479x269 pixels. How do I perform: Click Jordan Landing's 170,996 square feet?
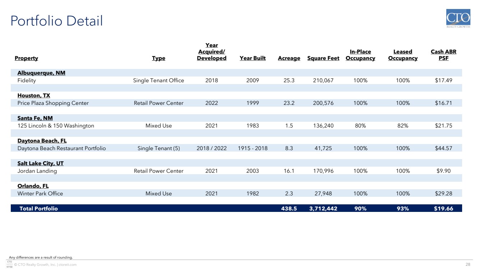click(323, 171)
